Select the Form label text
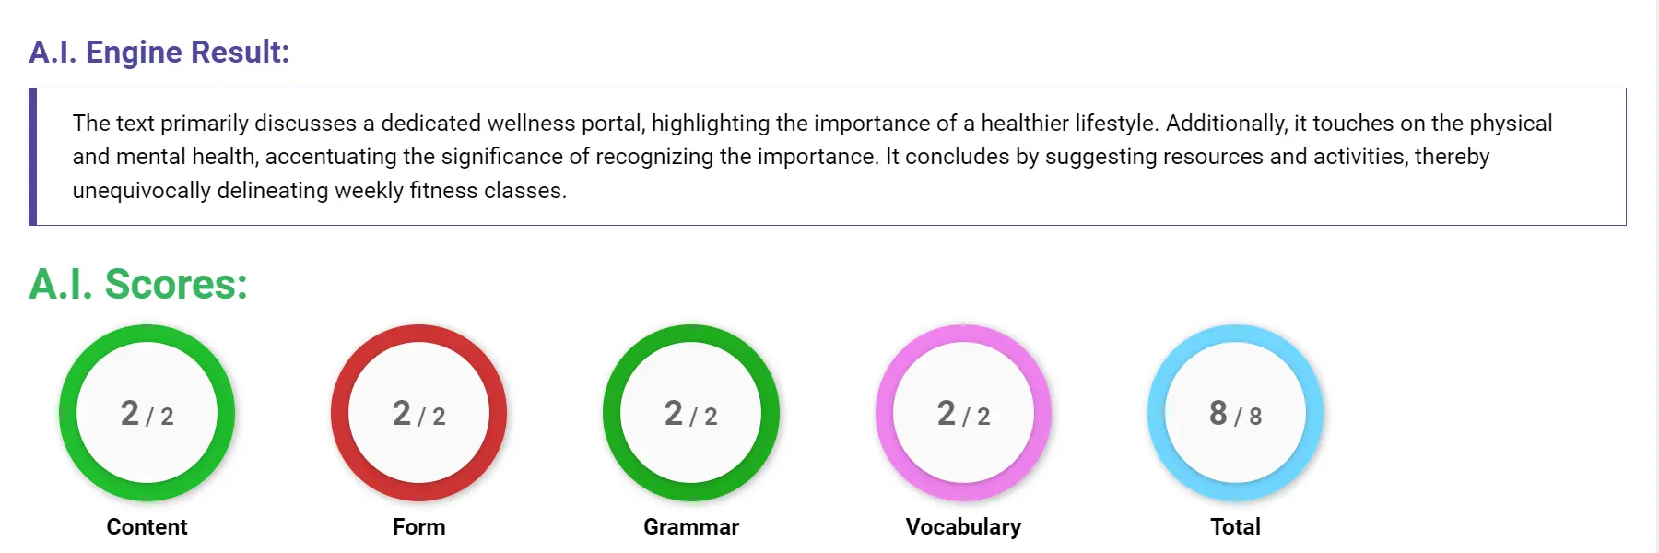1659x553 pixels. 419,526
